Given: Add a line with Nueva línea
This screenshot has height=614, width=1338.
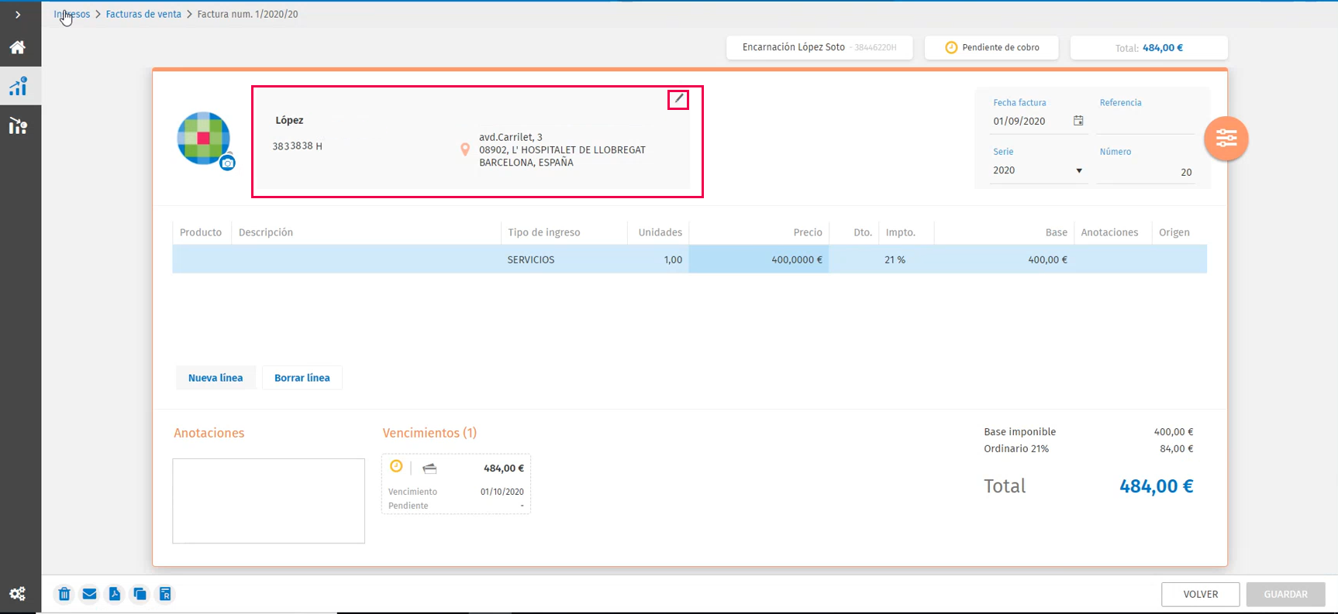Looking at the screenshot, I should point(216,378).
